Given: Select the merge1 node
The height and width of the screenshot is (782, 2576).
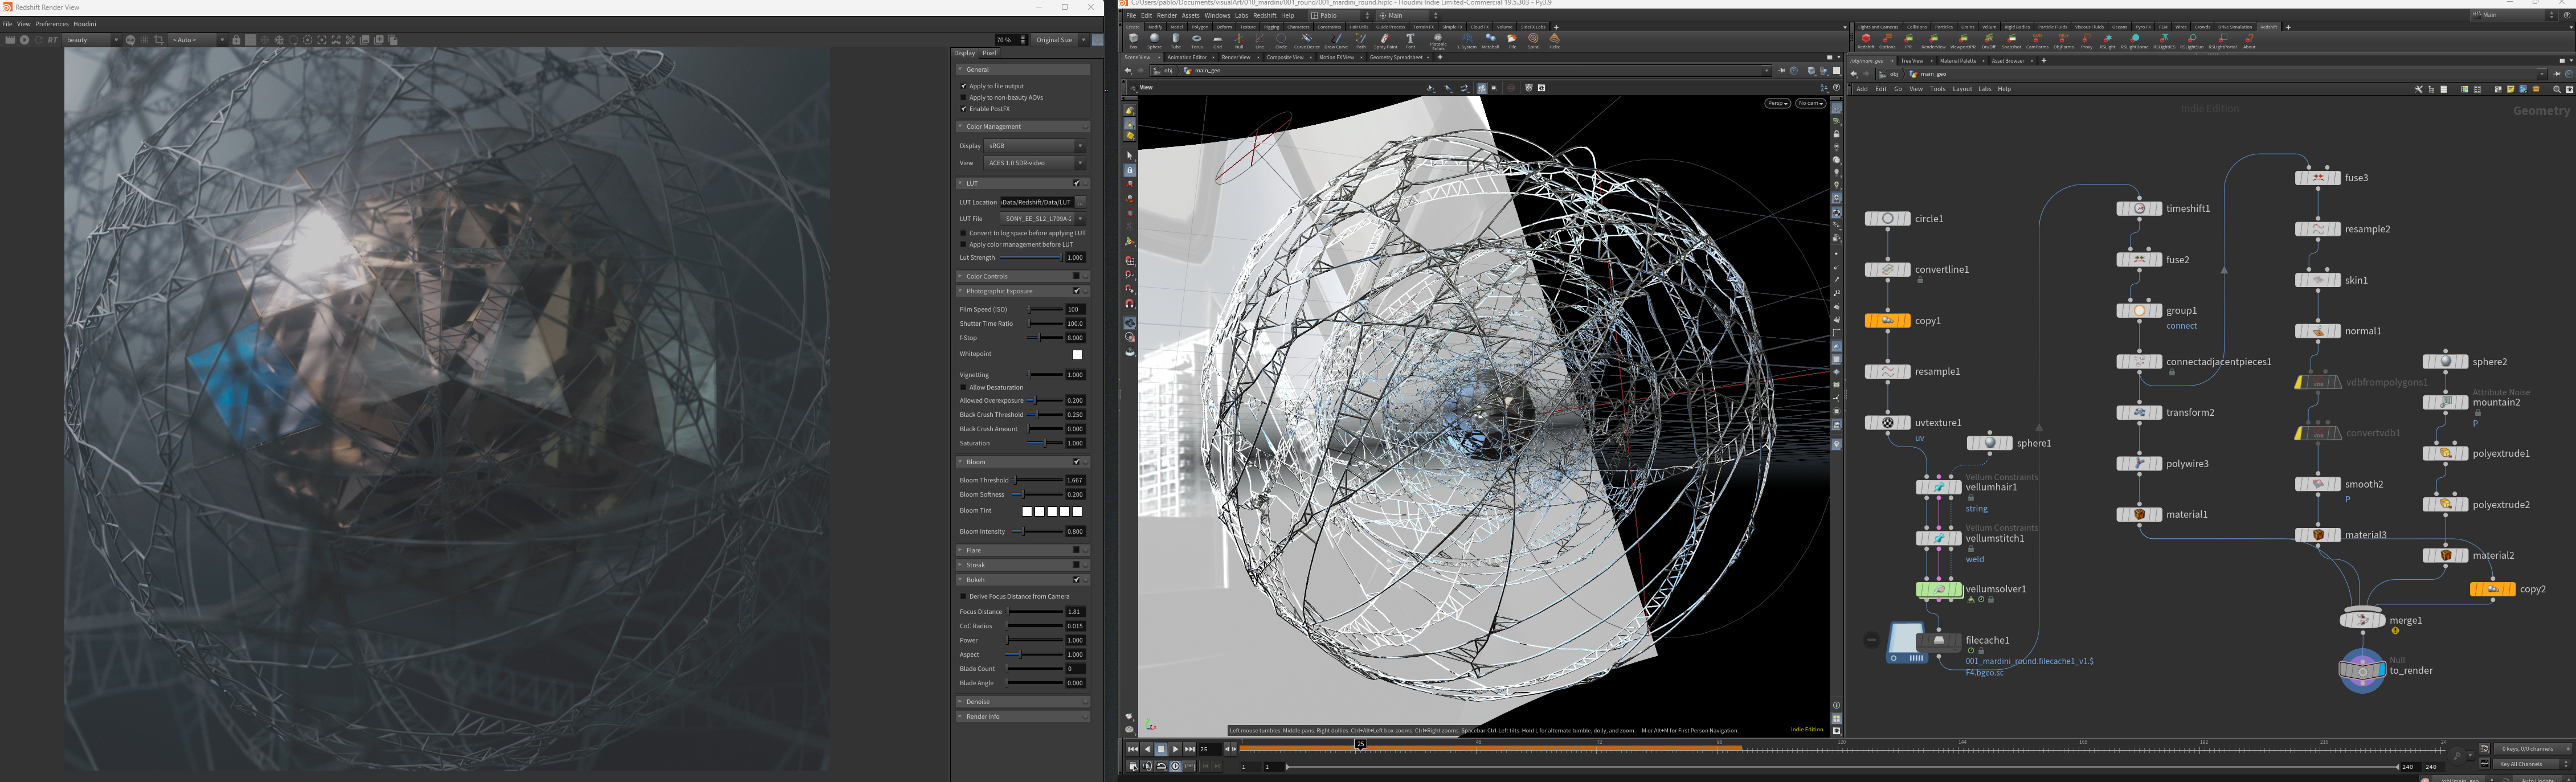Looking at the screenshot, I should coord(2362,620).
